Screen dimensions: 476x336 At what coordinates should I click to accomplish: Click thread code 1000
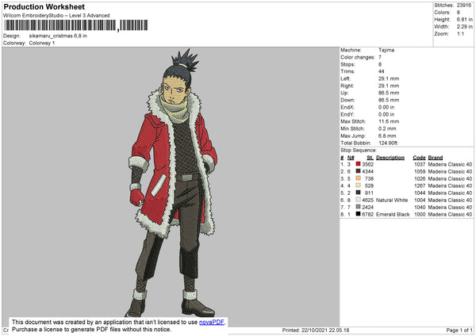tap(420, 215)
